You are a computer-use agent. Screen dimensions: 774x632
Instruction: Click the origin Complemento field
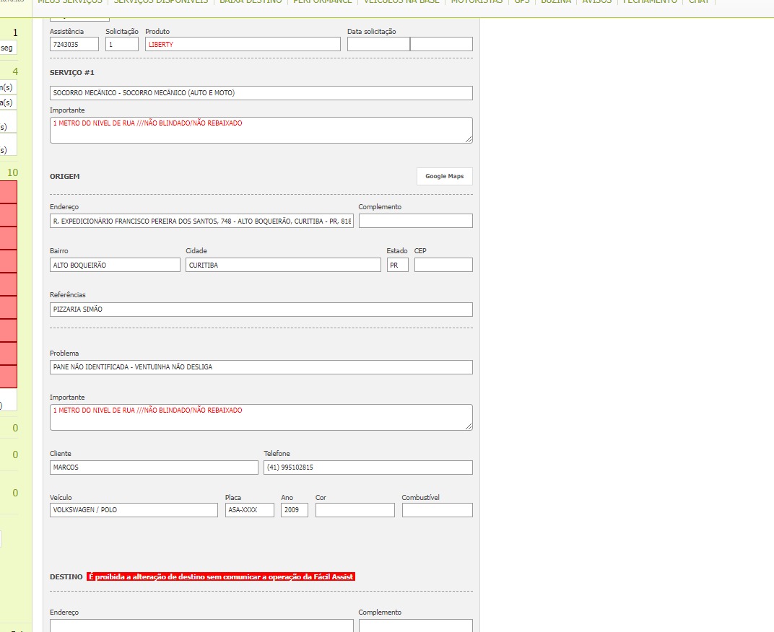pyautogui.click(x=416, y=221)
